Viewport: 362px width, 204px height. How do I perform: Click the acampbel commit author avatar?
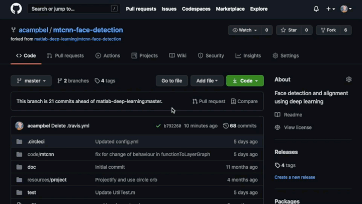[19, 126]
